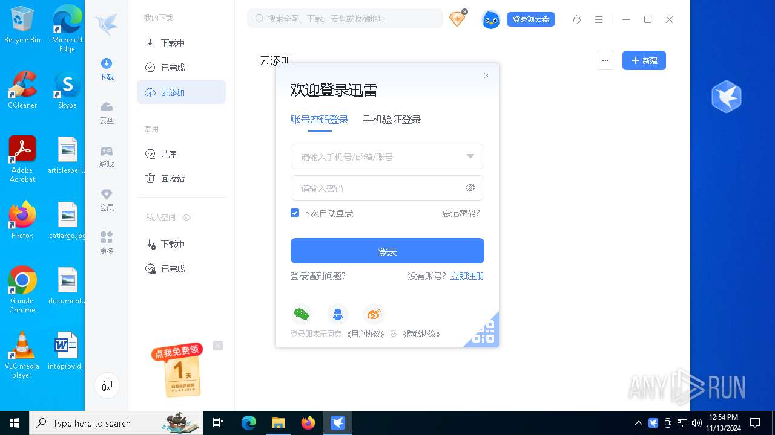Open 已完成 under 私人空间
Screen dimensions: 775x435
click(181, 269)
